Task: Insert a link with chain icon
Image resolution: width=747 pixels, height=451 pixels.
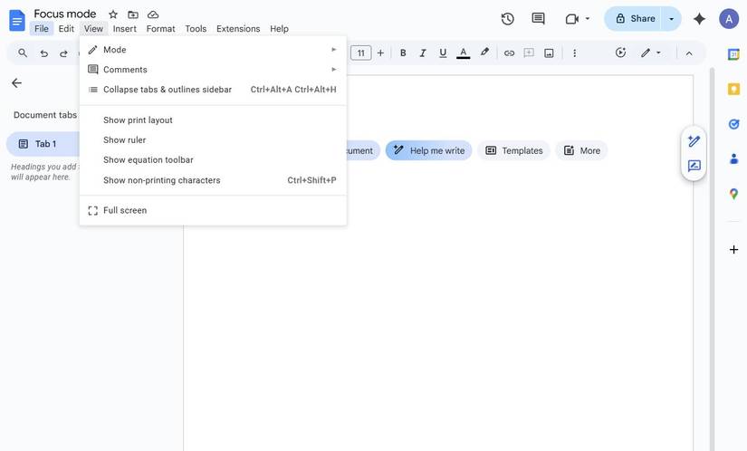Action: [x=509, y=53]
